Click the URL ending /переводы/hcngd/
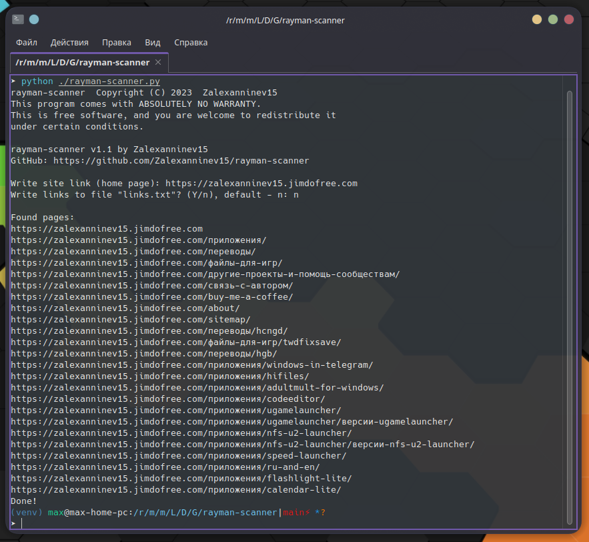Viewport: 589px width, 542px height. click(x=149, y=331)
